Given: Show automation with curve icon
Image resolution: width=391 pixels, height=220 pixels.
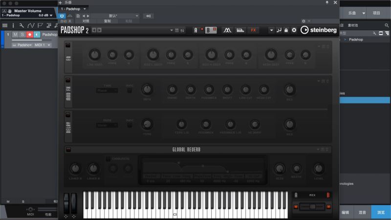Looking at the screenshot, I should click(31, 25).
